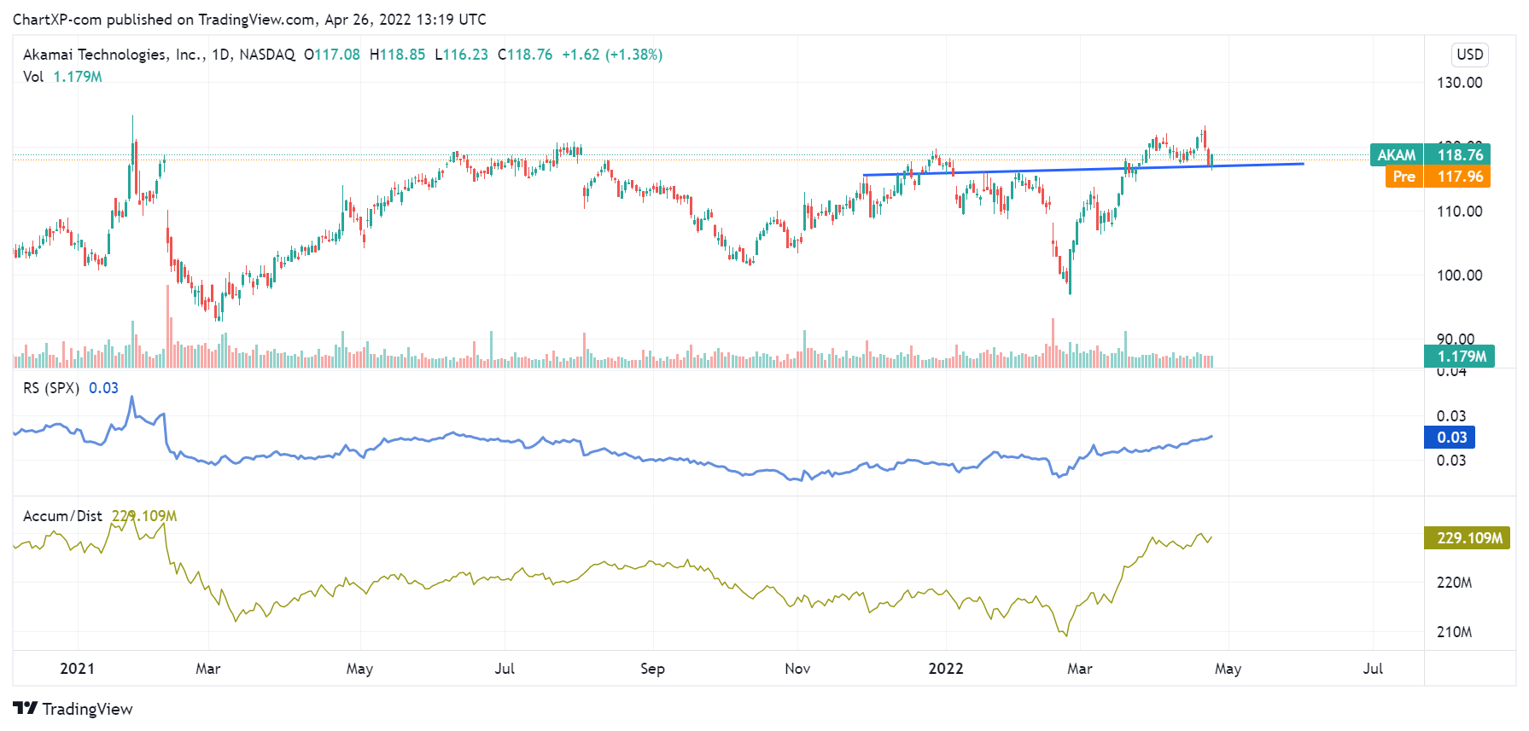Click the Accum/Dist indicator legend

[100, 516]
